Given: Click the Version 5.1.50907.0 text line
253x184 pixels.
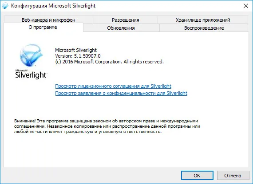Looking at the screenshot, I should [x=78, y=56].
